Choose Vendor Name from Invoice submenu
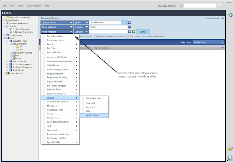Screen dimensions: 234x163 point(92,115)
